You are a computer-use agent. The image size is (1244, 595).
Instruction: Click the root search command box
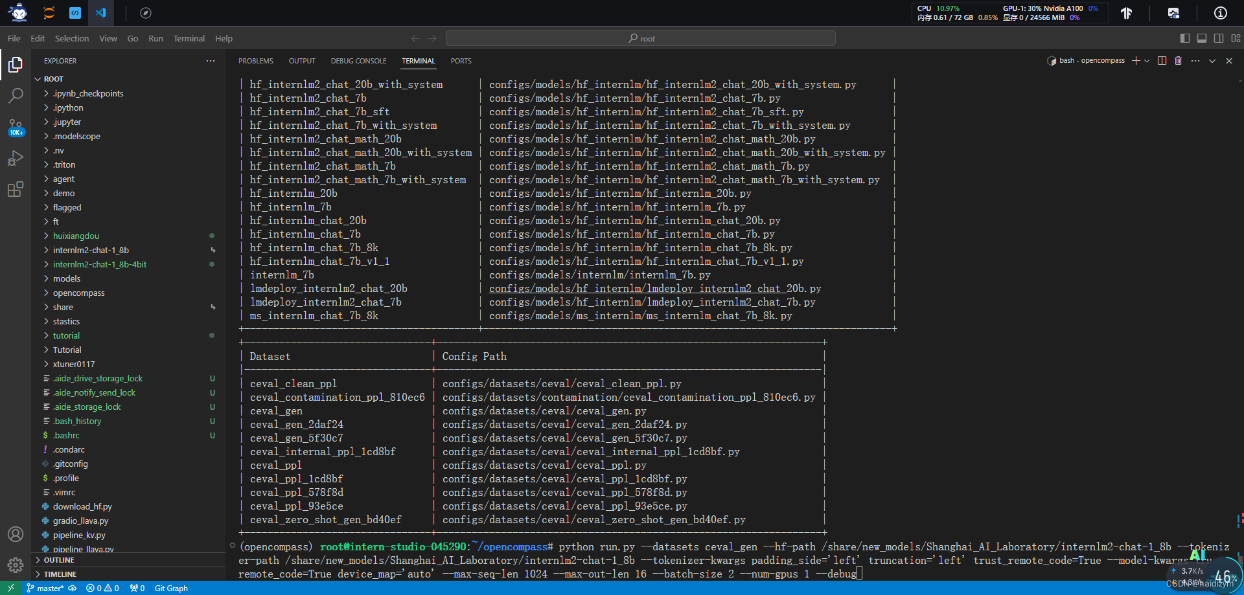(641, 38)
